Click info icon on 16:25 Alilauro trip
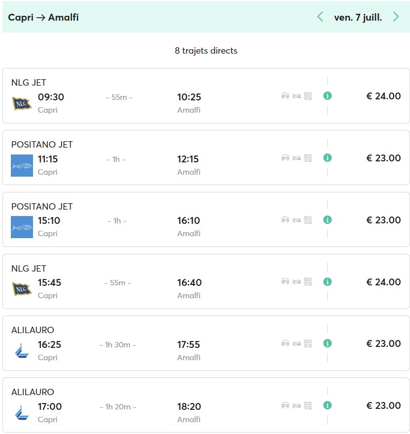 click(x=327, y=343)
